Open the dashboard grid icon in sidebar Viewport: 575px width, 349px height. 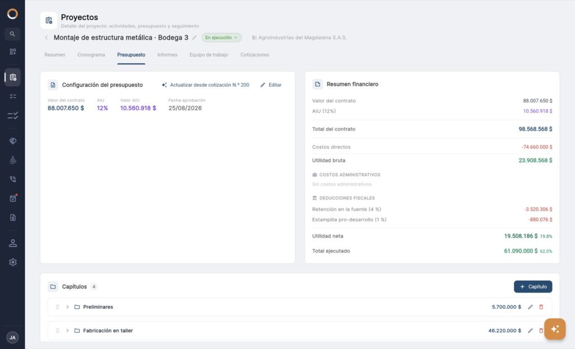click(12, 52)
